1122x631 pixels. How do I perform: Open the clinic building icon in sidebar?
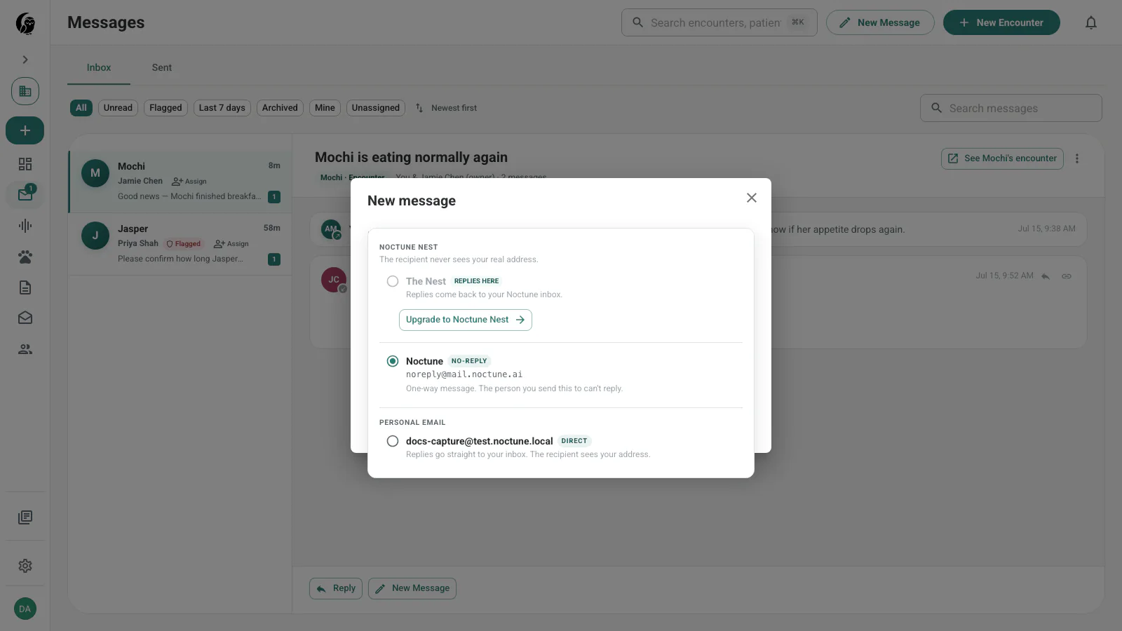(25, 91)
